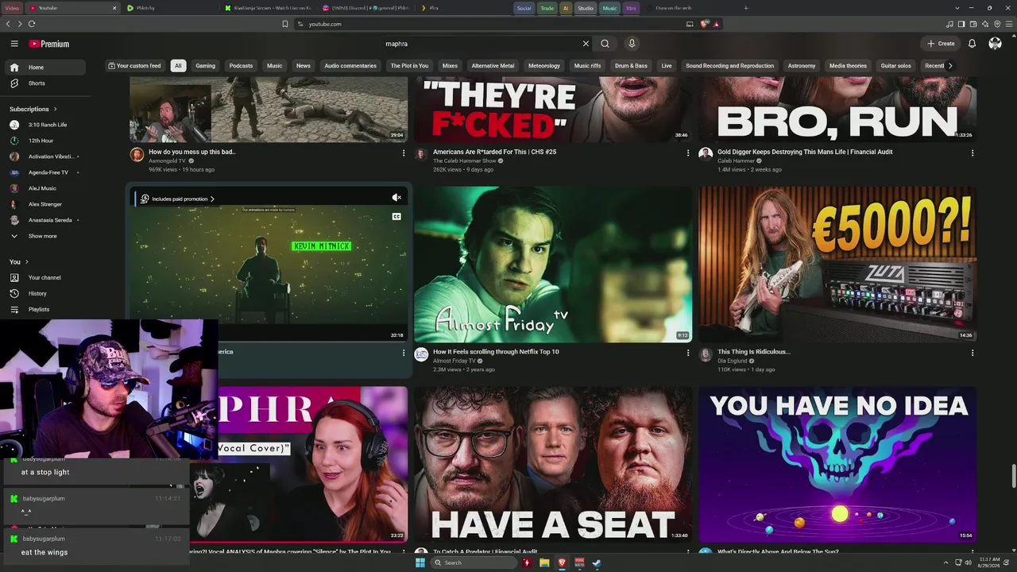This screenshot has height=572, width=1017.
Task: Select the Alternative Metal filter chip
Action: pos(493,66)
